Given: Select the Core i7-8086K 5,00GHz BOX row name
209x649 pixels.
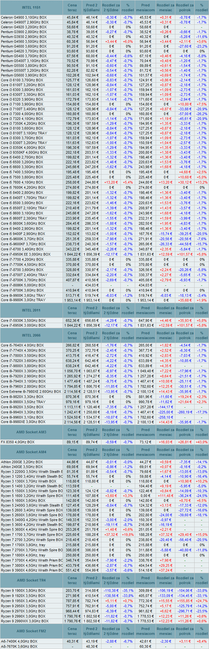Looking at the screenshot, I should pyautogui.click(x=23, y=285).
